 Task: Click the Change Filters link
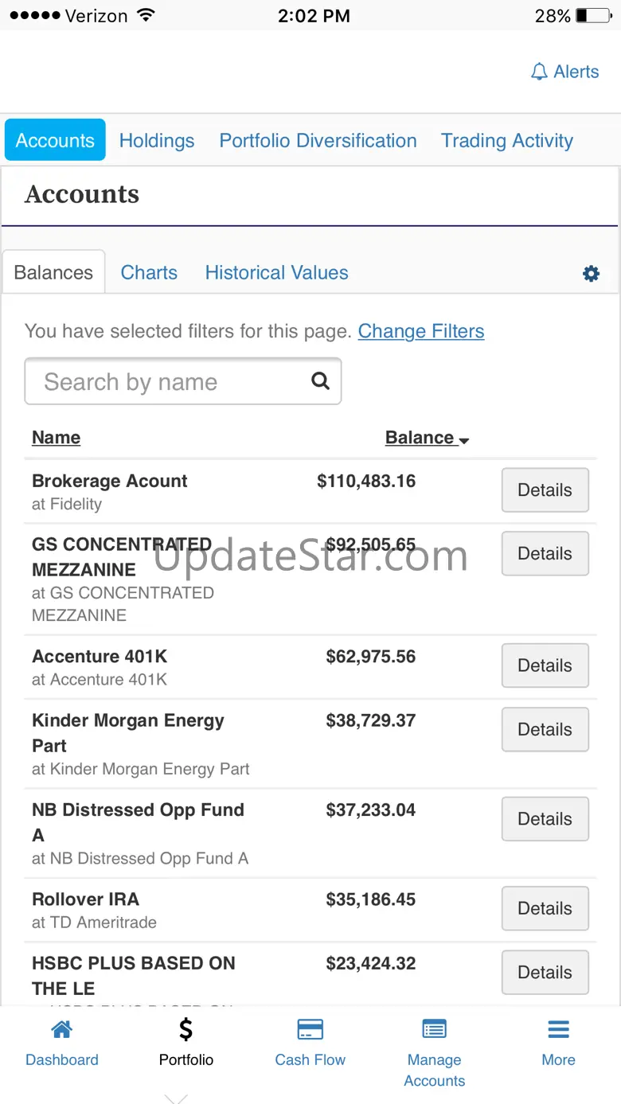pos(420,331)
